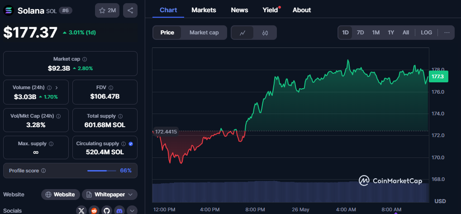The width and height of the screenshot is (461, 214).
Task: Click the 3.01% (1d) change indicator
Action: pos(79,32)
